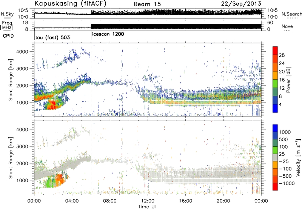Image resolution: width=302 pixels, height=209 pixels.
Task: Click the Beam 15 label
Action: (x=147, y=4)
